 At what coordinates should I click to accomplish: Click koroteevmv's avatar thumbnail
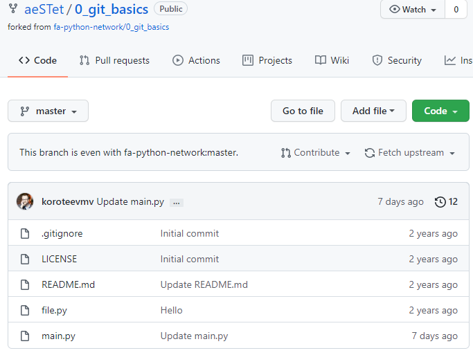pyautogui.click(x=25, y=201)
